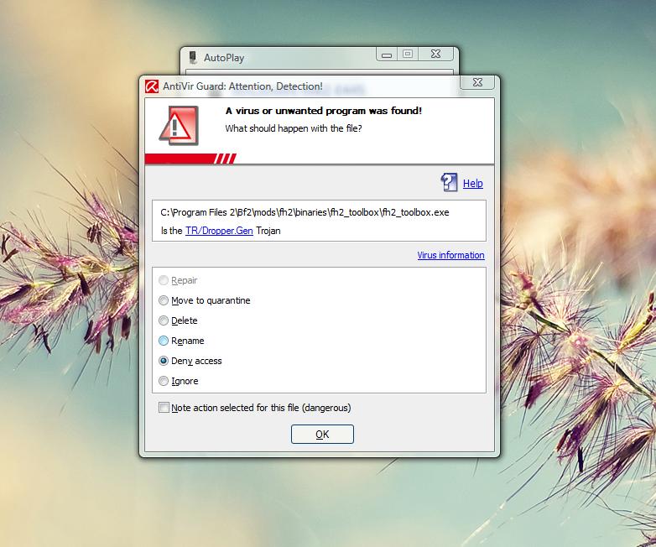The image size is (656, 547).
Task: Open the TR/Dropper.Gen trojan link
Action: click(x=219, y=231)
